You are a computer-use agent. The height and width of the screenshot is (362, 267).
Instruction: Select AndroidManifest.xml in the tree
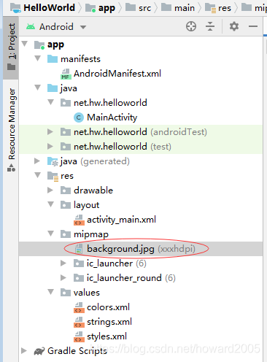tap(117, 74)
